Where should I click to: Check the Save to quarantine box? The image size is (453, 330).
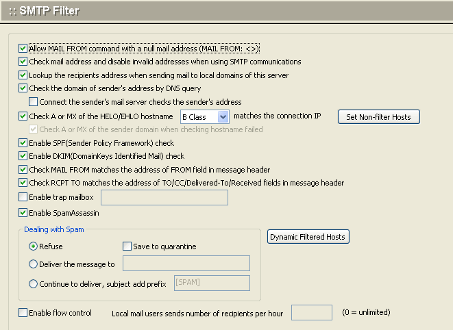tap(126, 246)
